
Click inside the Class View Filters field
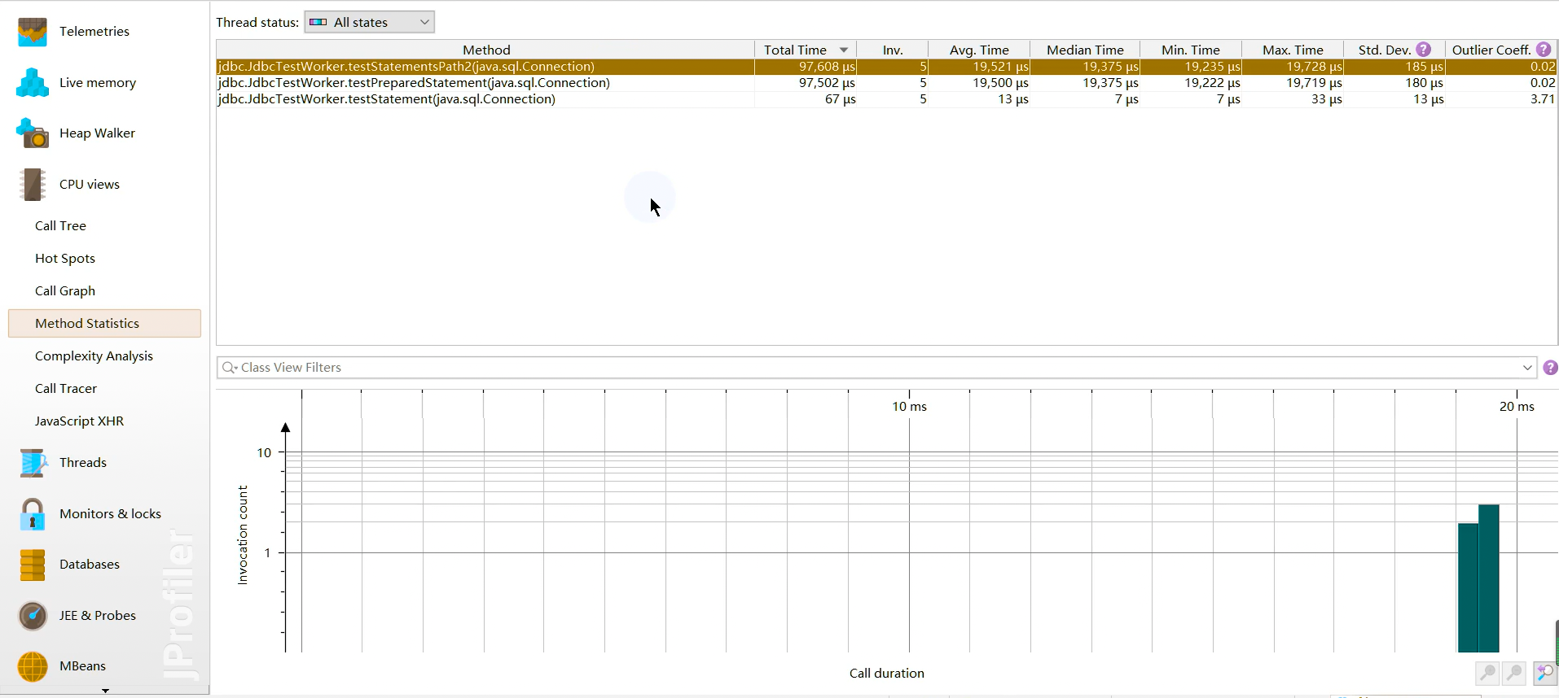(876, 368)
